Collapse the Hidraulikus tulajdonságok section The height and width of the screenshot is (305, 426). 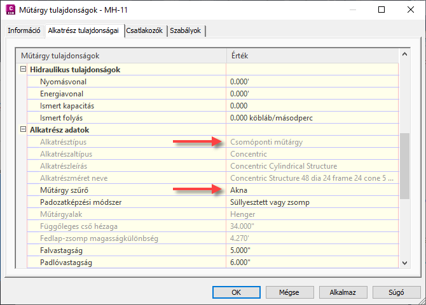pyautogui.click(x=24, y=70)
